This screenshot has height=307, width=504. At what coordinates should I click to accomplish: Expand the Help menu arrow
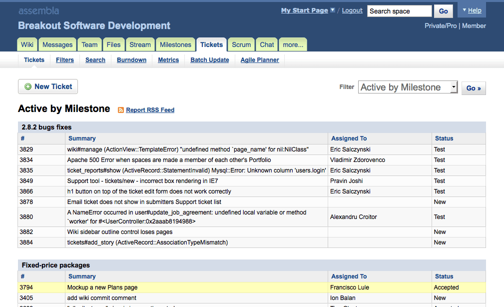(465, 10)
